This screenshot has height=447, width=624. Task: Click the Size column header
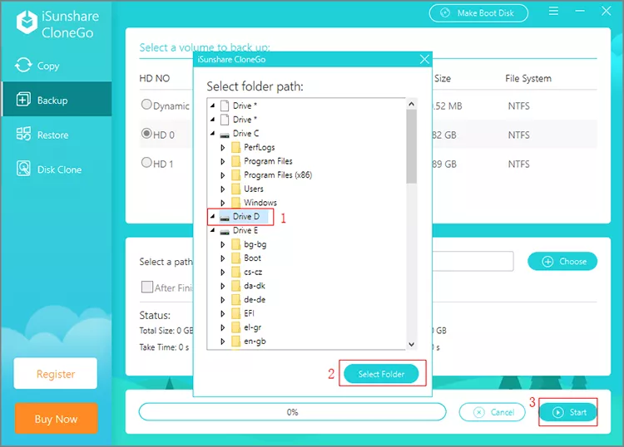tap(443, 78)
